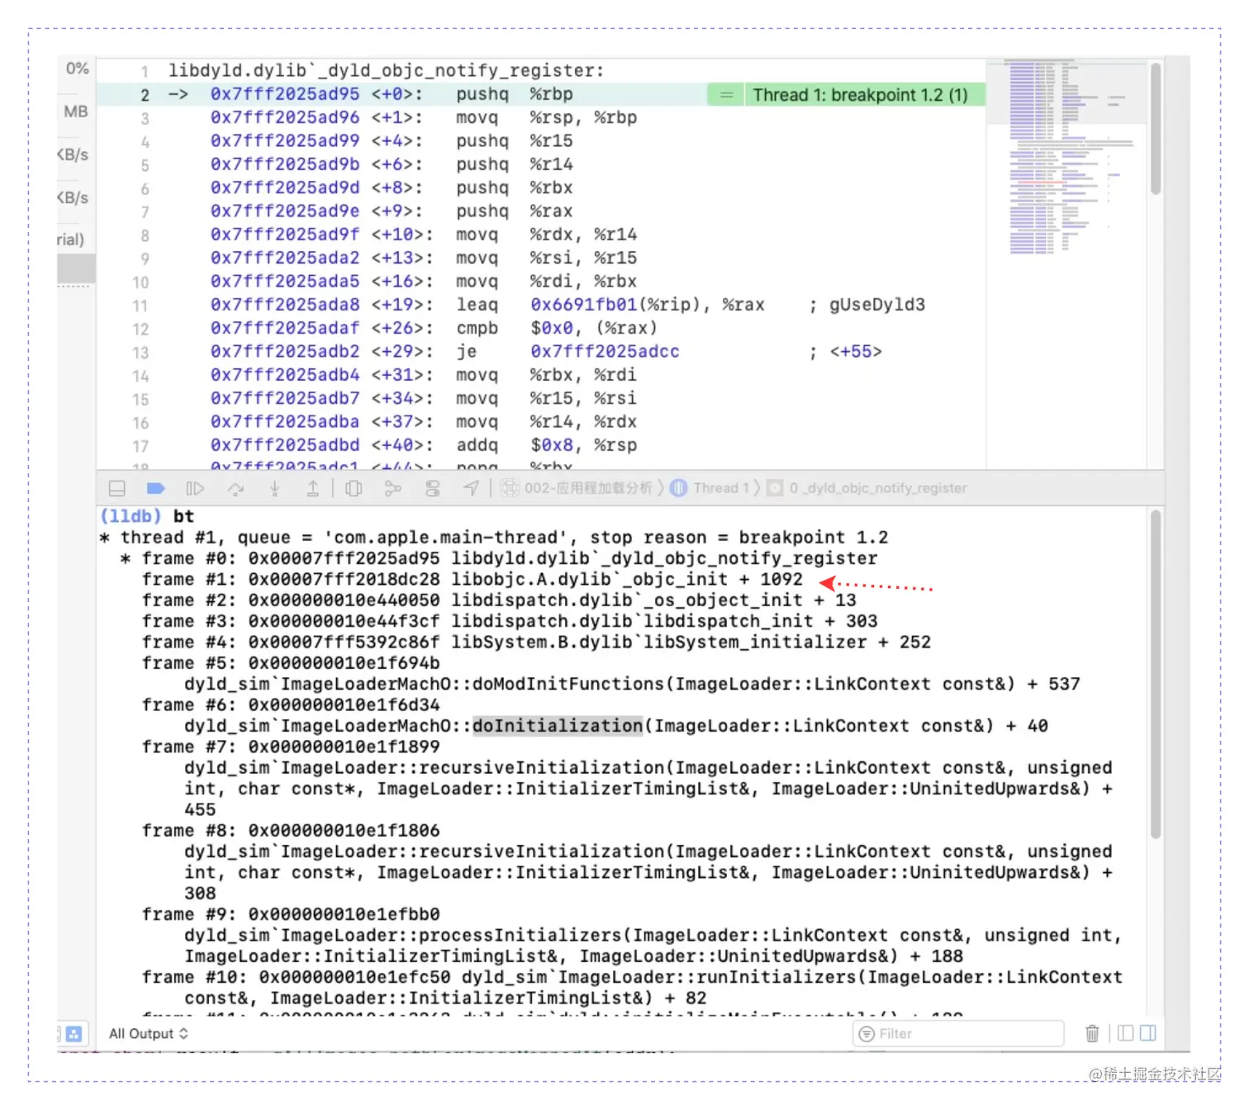This screenshot has height=1110, width=1249.
Task: Continue program execution
Action: tap(195, 488)
